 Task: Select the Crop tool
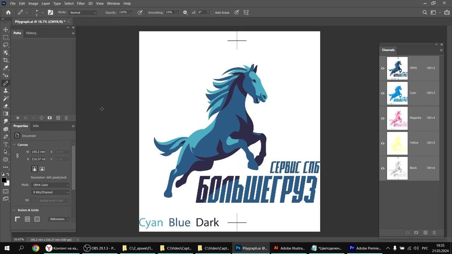point(6,60)
